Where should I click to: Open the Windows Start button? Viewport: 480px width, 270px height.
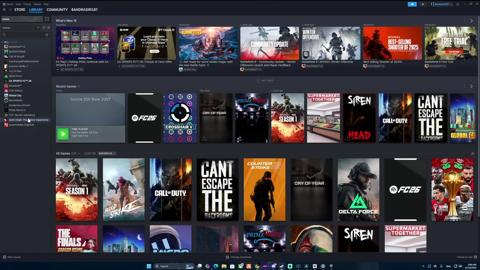coord(149,266)
